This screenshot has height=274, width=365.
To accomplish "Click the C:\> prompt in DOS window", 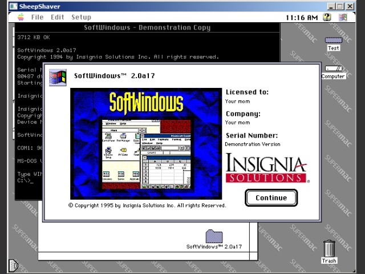I will pyautogui.click(x=25, y=180).
